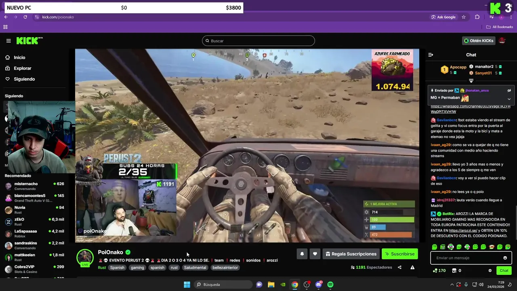Screen dimensions: 517x291
Task: Click the capitalized Spanish tag
Action: pyautogui.click(x=117, y=268)
